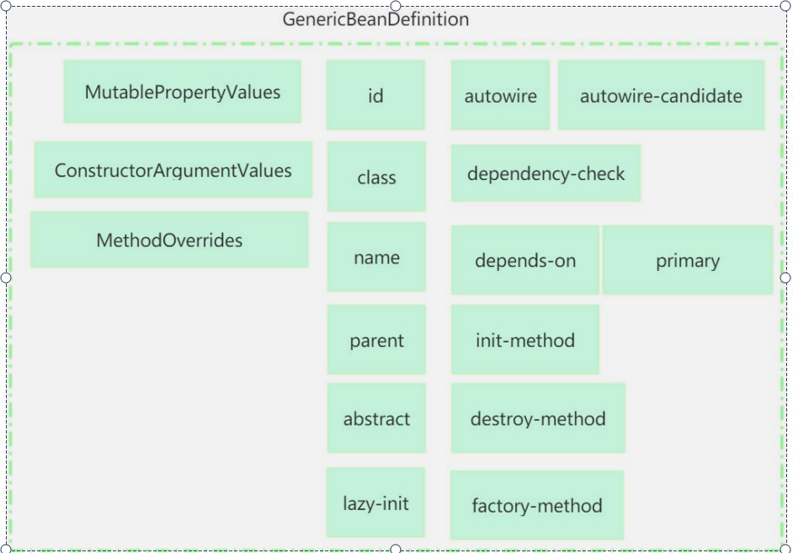This screenshot has height=553, width=793.
Task: Click the autowire-candidate box
Action: (661, 95)
